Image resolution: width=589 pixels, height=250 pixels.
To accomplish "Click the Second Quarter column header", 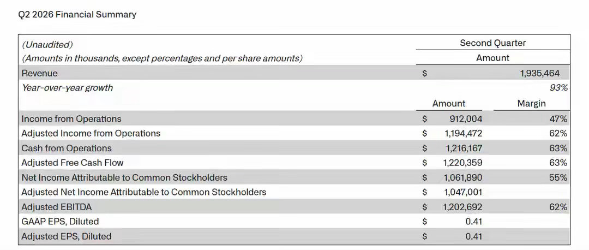I will (493, 43).
